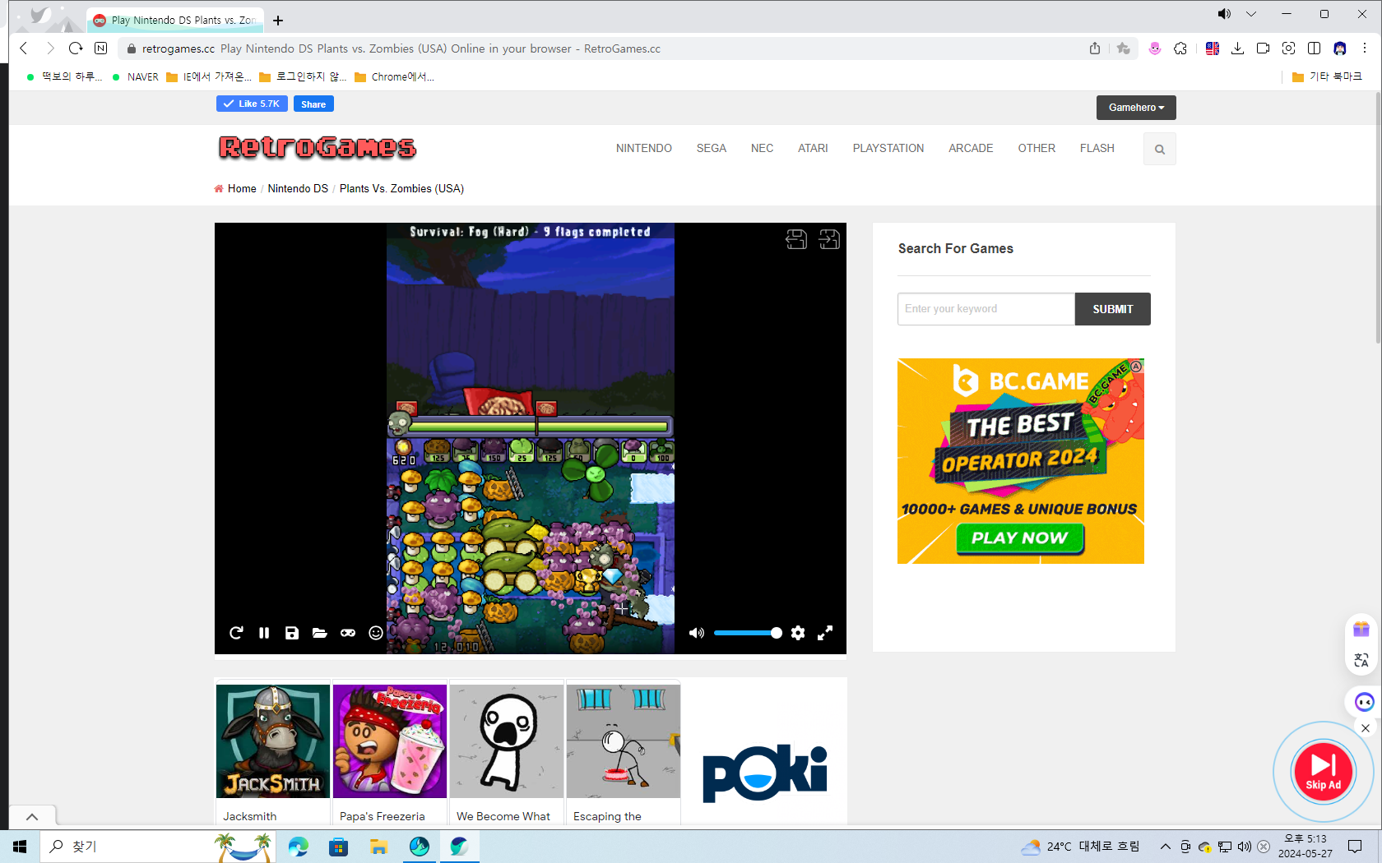Open the gift box side icon

1361,630
